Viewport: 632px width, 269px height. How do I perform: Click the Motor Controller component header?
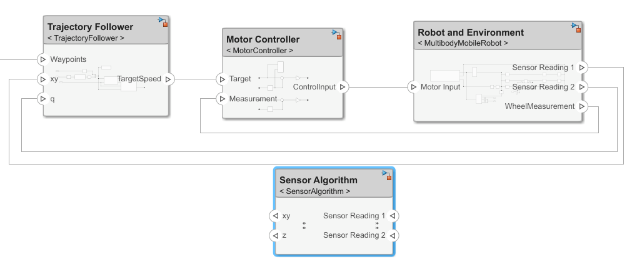(263, 39)
